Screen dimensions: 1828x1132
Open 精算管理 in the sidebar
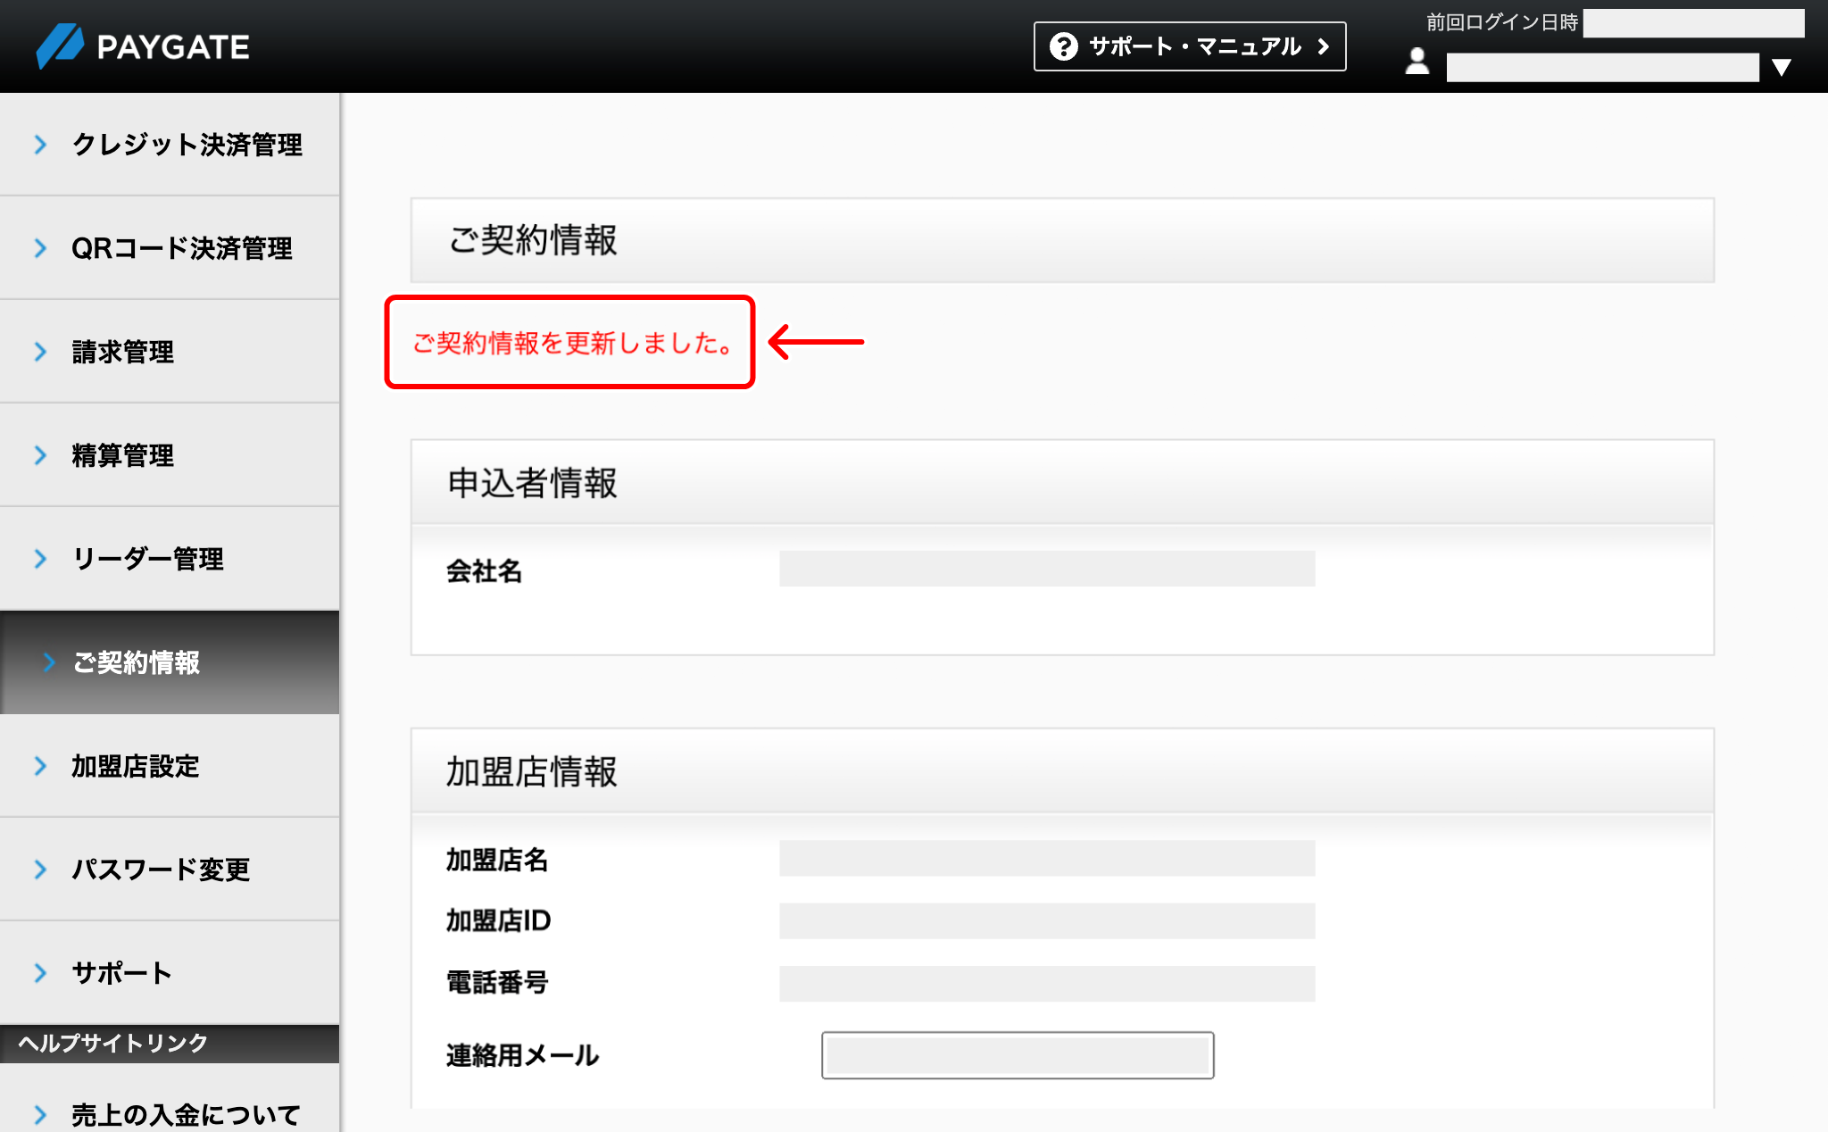point(170,455)
